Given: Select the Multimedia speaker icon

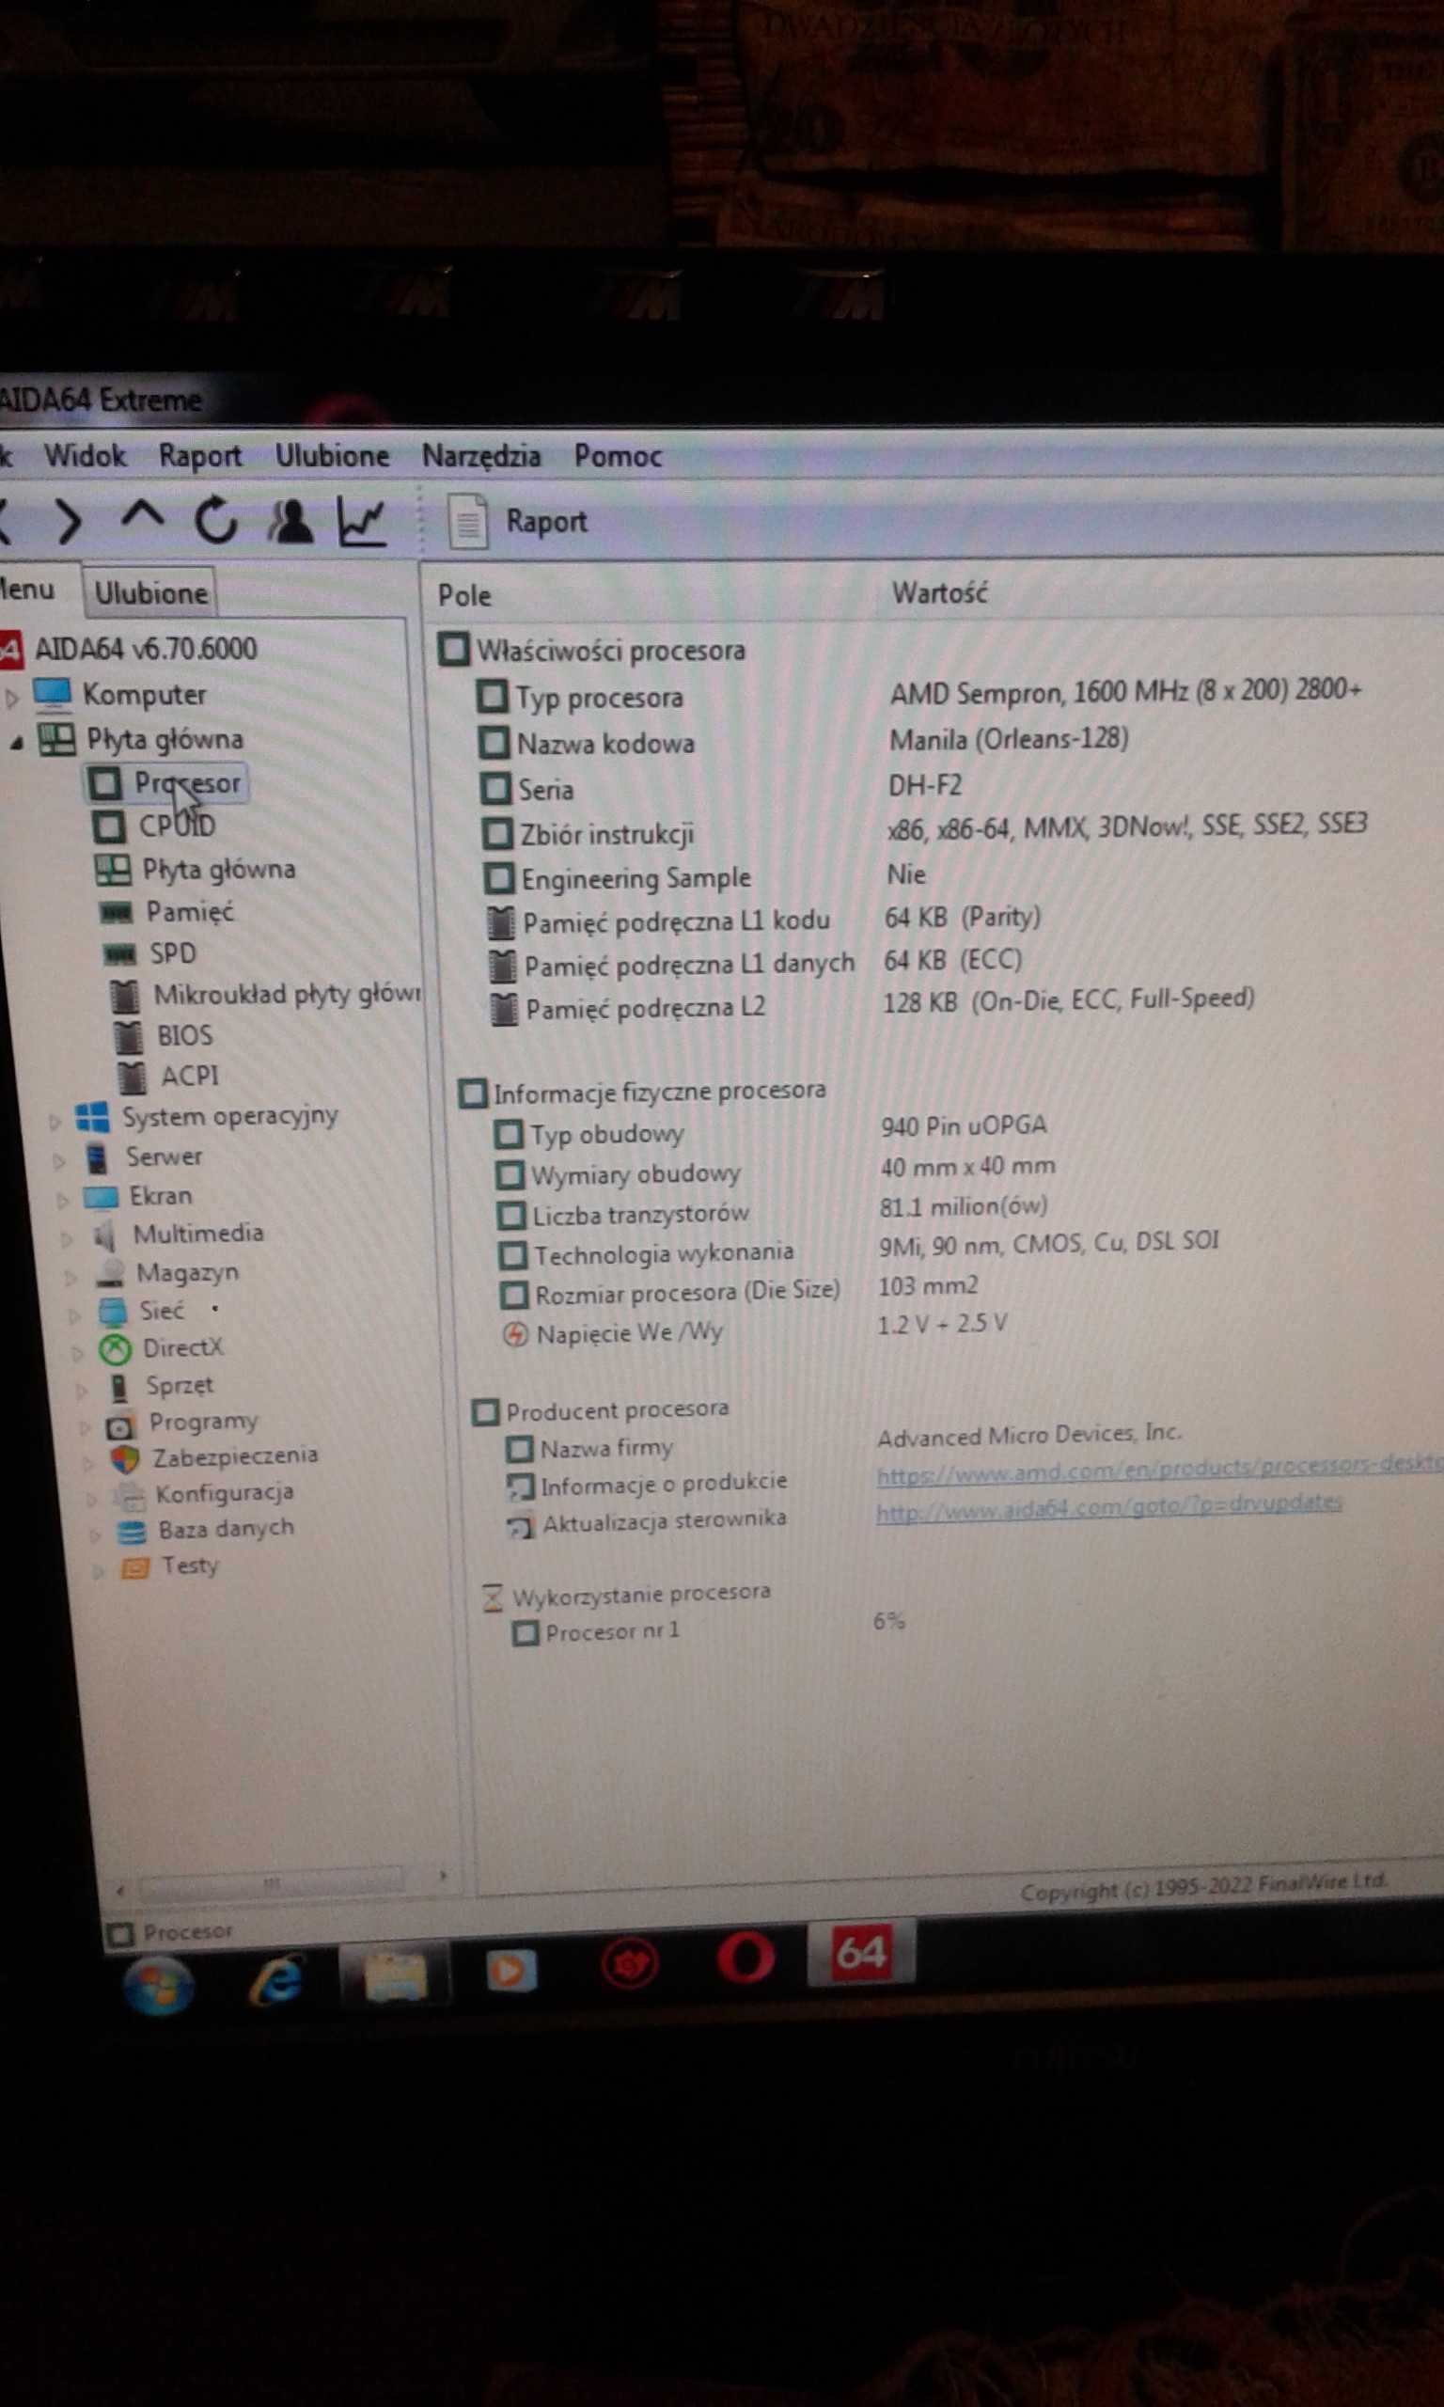Looking at the screenshot, I should click(x=105, y=1236).
